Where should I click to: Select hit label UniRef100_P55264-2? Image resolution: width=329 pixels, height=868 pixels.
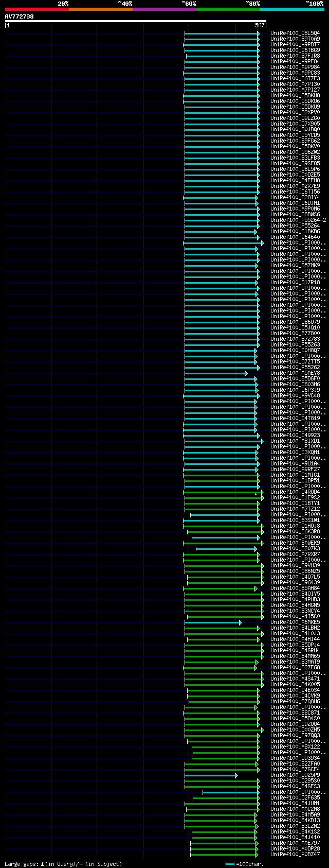[x=298, y=220]
